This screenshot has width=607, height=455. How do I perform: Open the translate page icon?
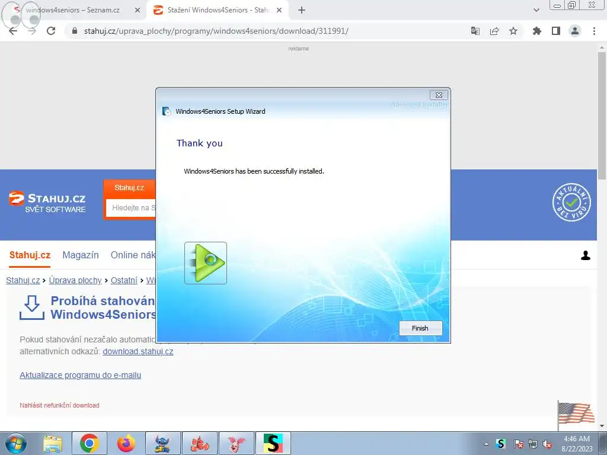[475, 31]
